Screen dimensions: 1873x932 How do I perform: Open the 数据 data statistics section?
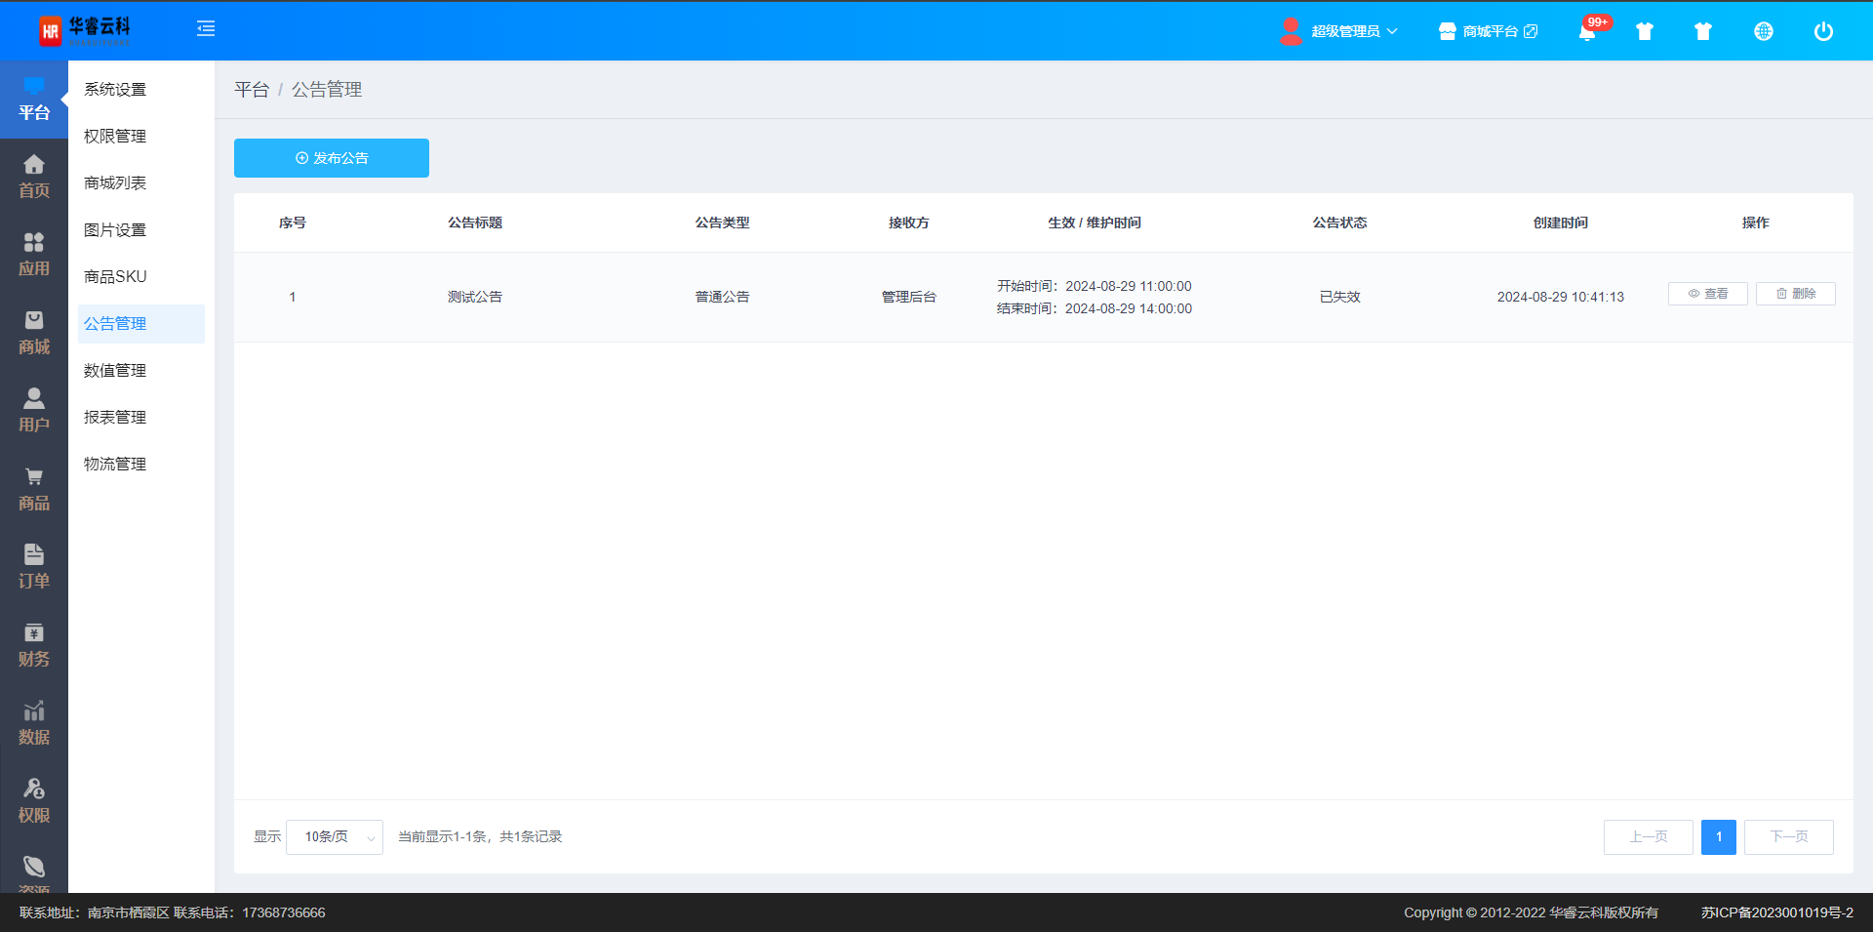[34, 723]
